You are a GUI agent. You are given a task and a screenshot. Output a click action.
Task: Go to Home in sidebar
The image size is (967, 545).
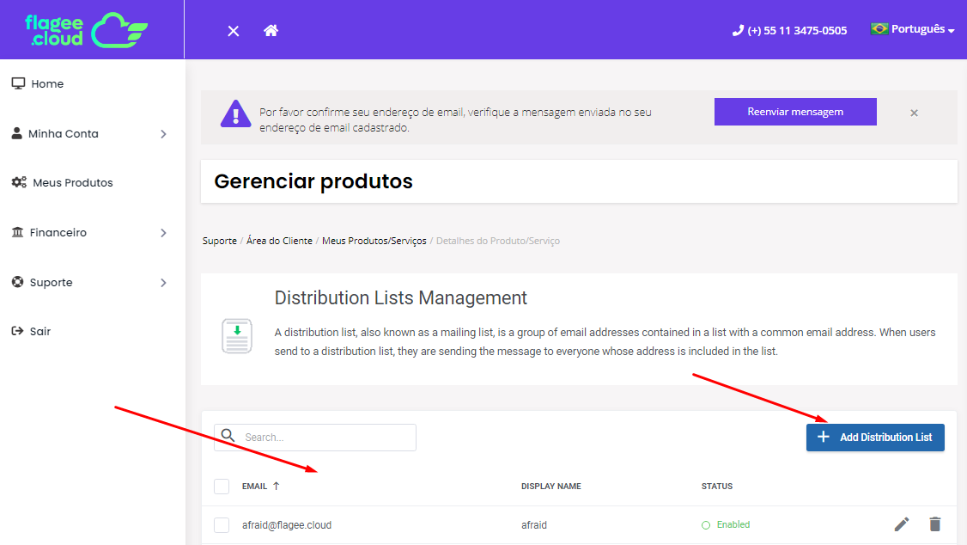[x=47, y=84]
